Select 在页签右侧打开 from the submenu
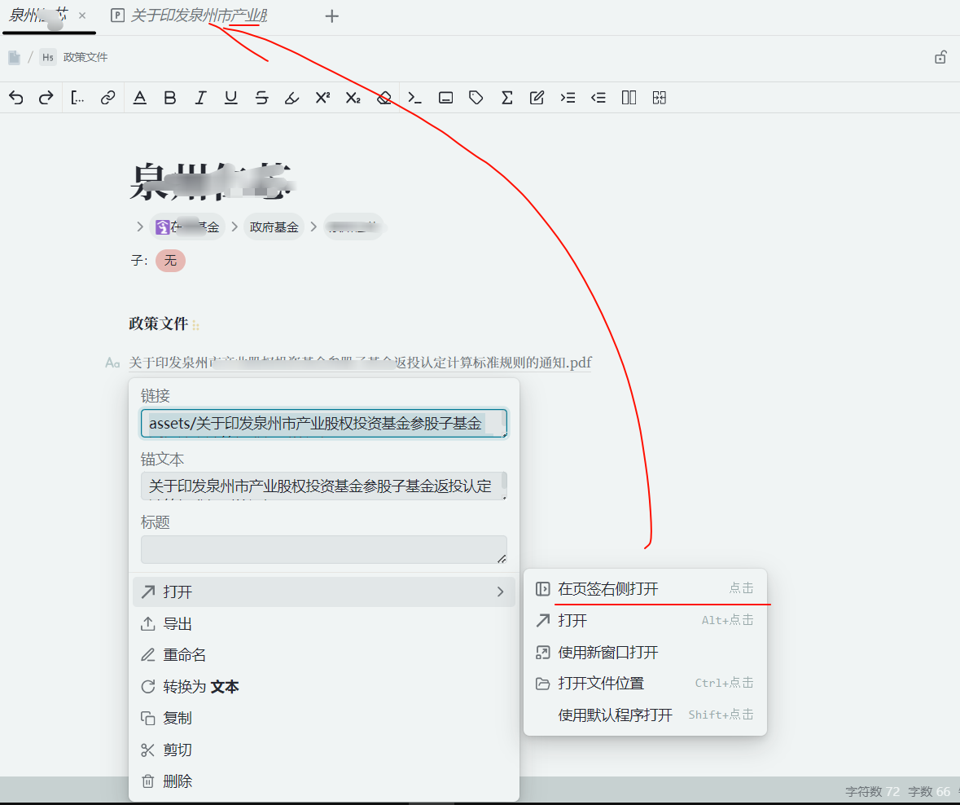The height and width of the screenshot is (805, 960). coord(607,589)
